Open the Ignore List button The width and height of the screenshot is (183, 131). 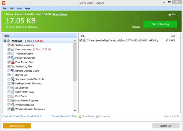[166, 126]
